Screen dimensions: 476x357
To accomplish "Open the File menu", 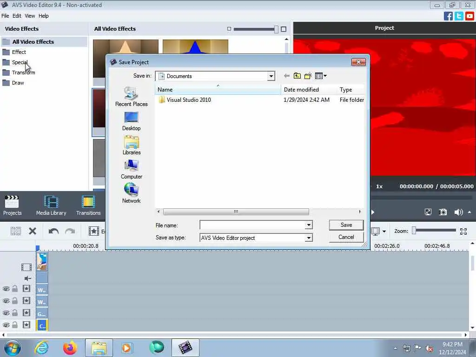I will pyautogui.click(x=5, y=16).
